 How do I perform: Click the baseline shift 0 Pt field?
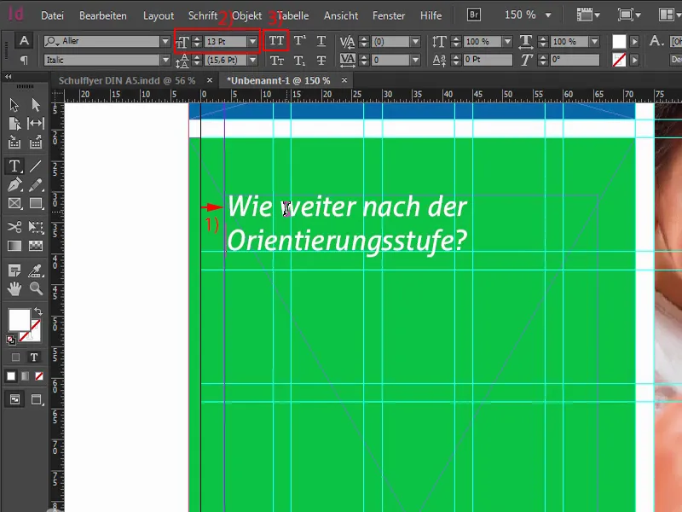click(x=488, y=60)
